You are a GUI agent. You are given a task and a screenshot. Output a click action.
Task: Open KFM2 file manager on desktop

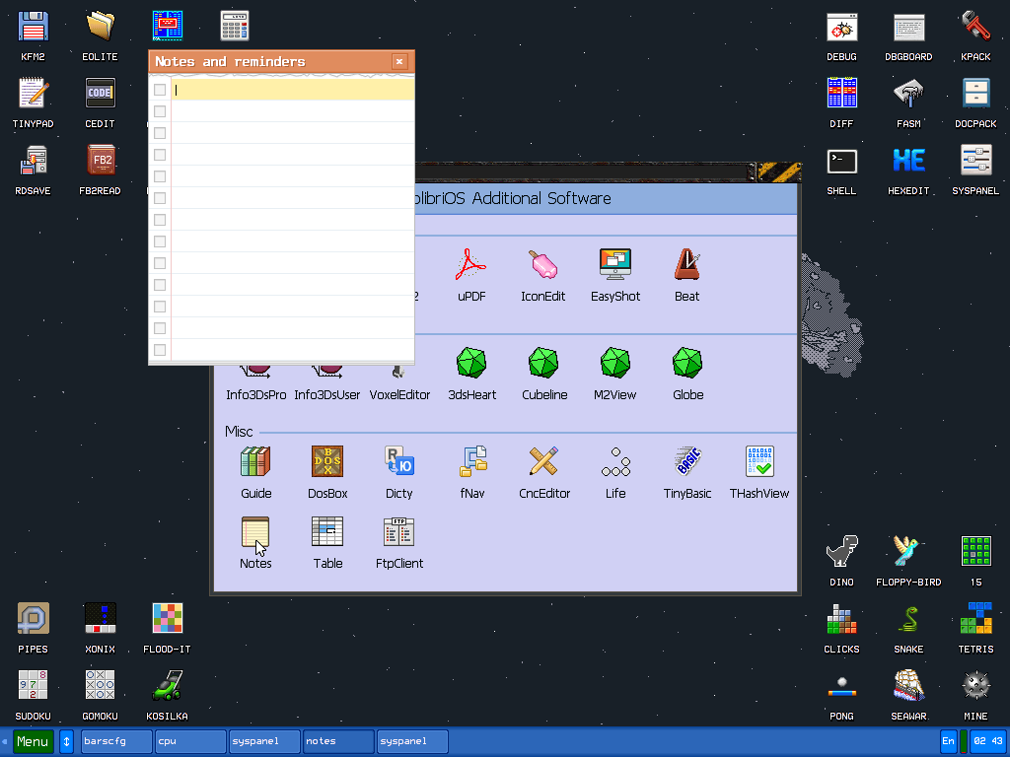click(x=33, y=27)
